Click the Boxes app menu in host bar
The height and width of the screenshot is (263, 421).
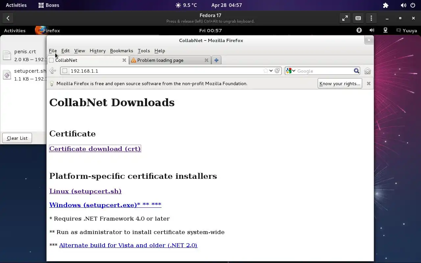coord(49,5)
